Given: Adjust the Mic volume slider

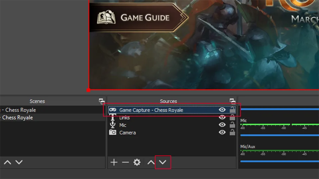Looking at the screenshot, I should pyautogui.click(x=279, y=135).
